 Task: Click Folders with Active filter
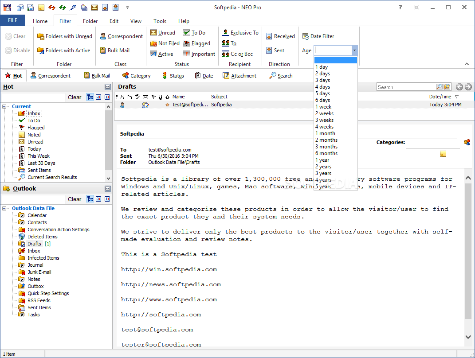tap(63, 50)
